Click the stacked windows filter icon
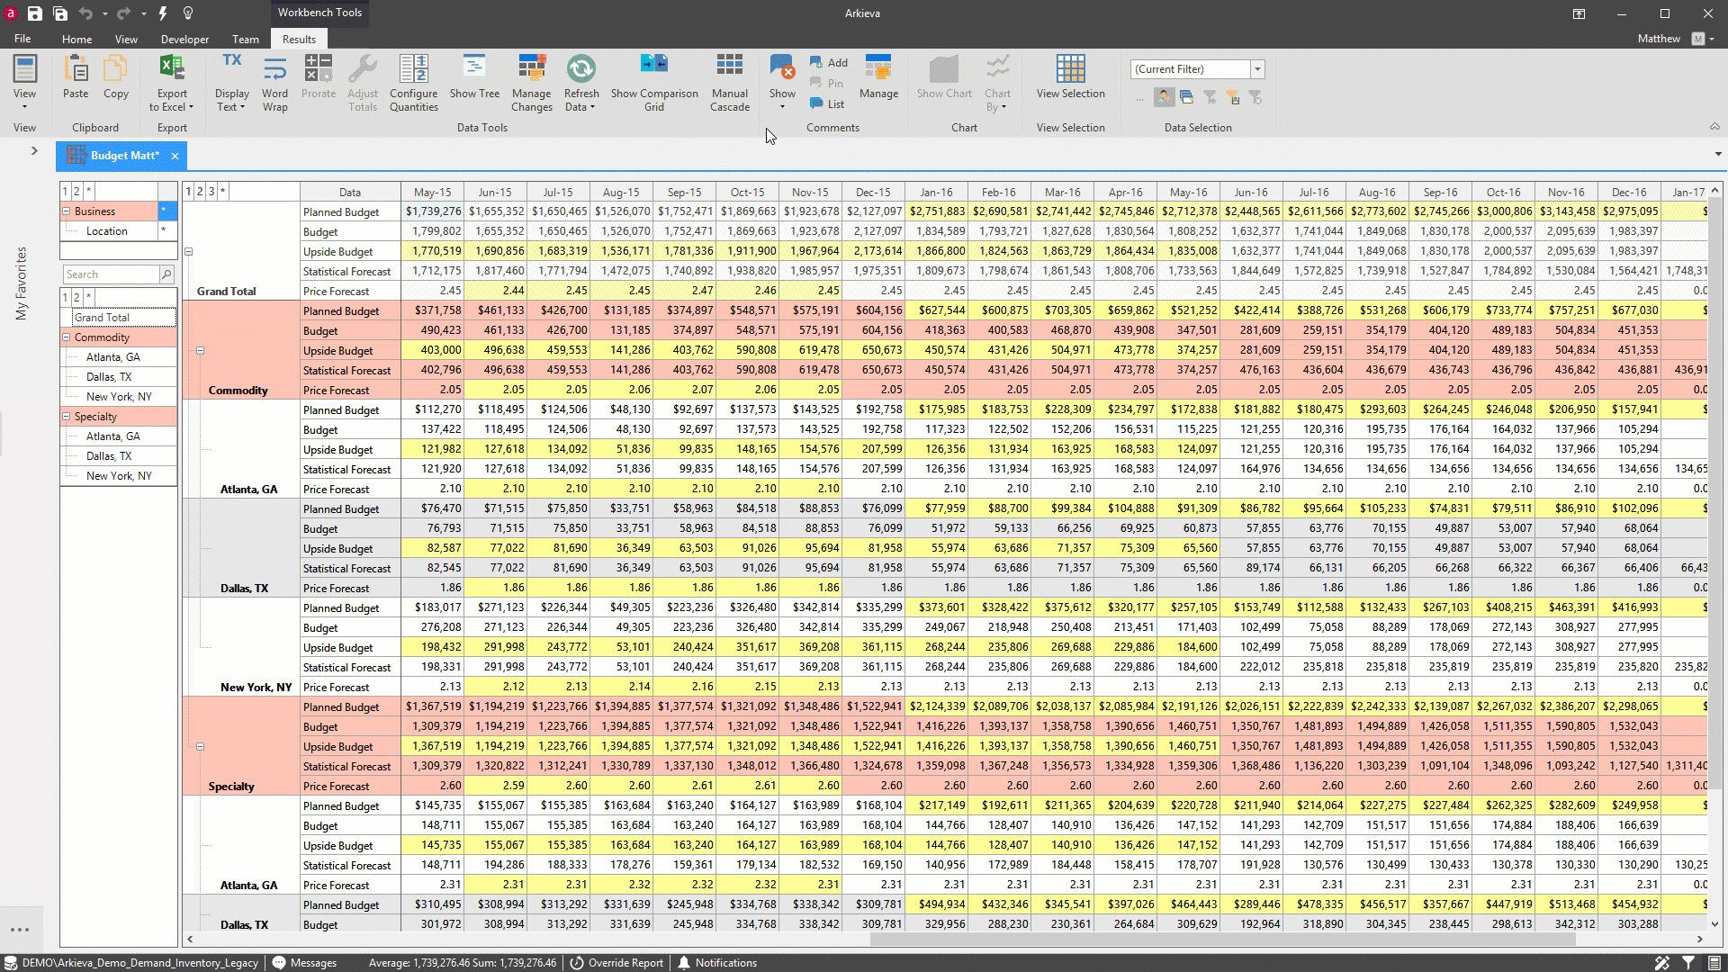Screen dimensions: 1728x972 (x=1186, y=97)
